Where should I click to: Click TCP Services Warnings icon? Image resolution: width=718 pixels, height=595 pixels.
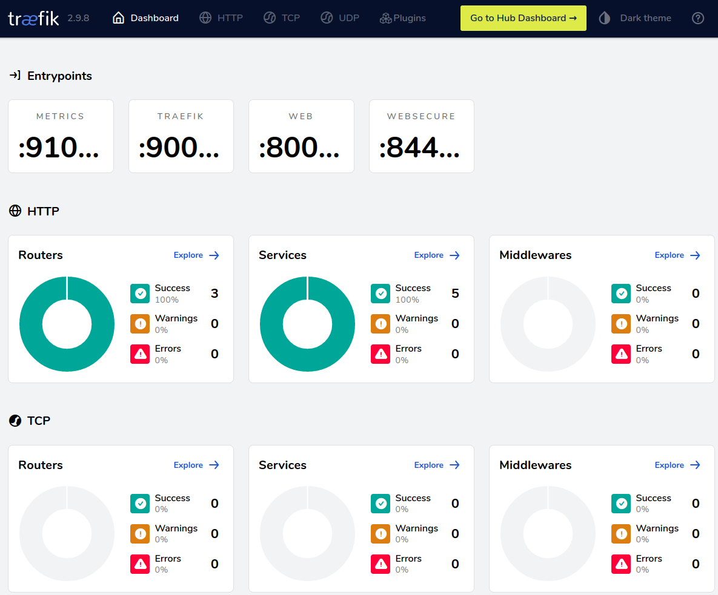381,534
